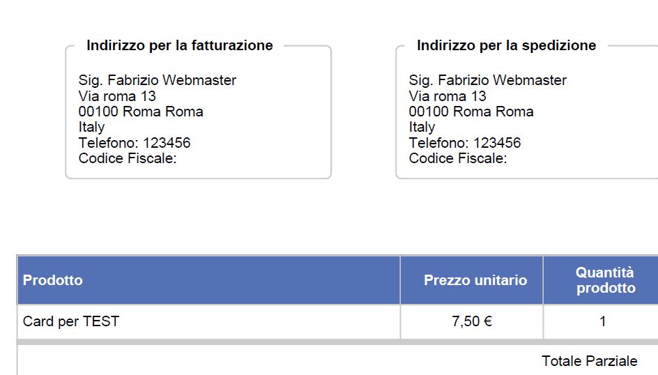Select the Card per TEST product row

click(x=337, y=321)
